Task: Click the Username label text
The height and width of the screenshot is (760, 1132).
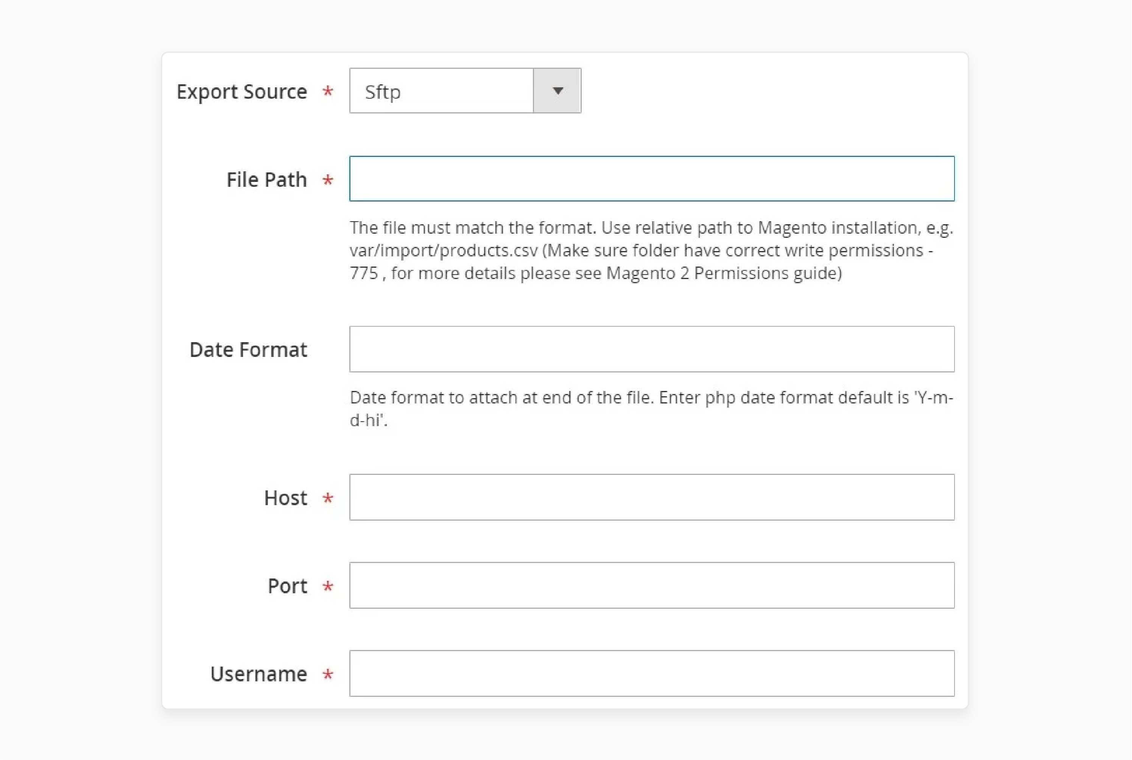Action: (258, 674)
